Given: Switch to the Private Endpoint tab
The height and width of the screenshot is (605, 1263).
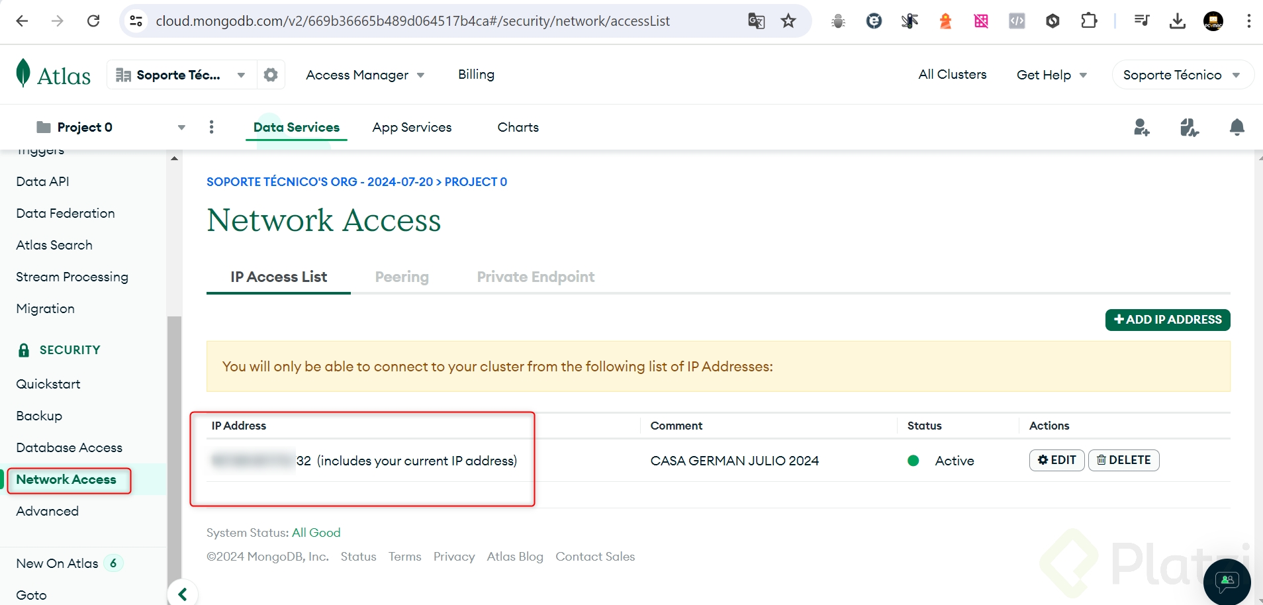Looking at the screenshot, I should pyautogui.click(x=536, y=277).
